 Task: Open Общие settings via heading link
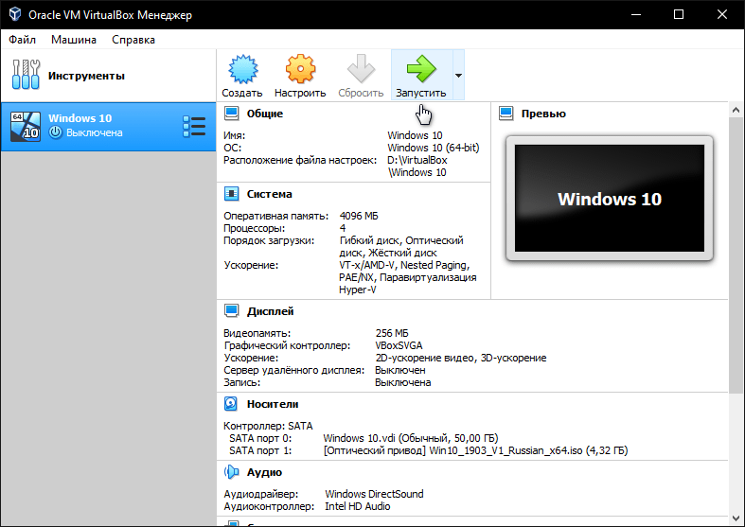click(x=265, y=114)
